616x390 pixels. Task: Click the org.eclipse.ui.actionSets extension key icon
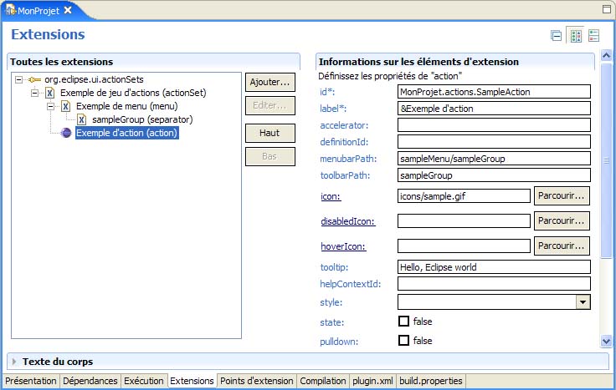(34, 79)
